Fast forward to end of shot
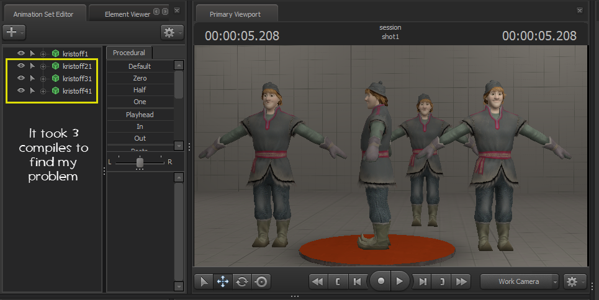This screenshot has width=599, height=300. 461,281
